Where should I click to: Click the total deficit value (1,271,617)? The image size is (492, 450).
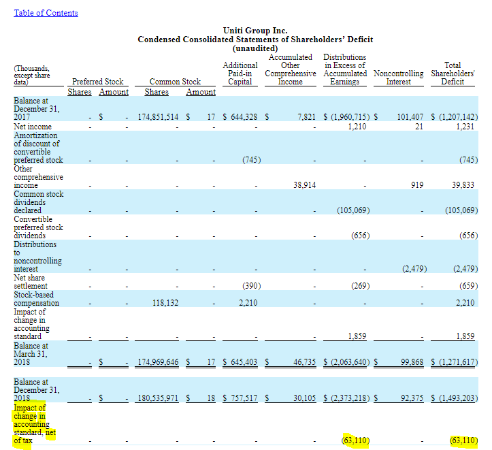point(458,362)
